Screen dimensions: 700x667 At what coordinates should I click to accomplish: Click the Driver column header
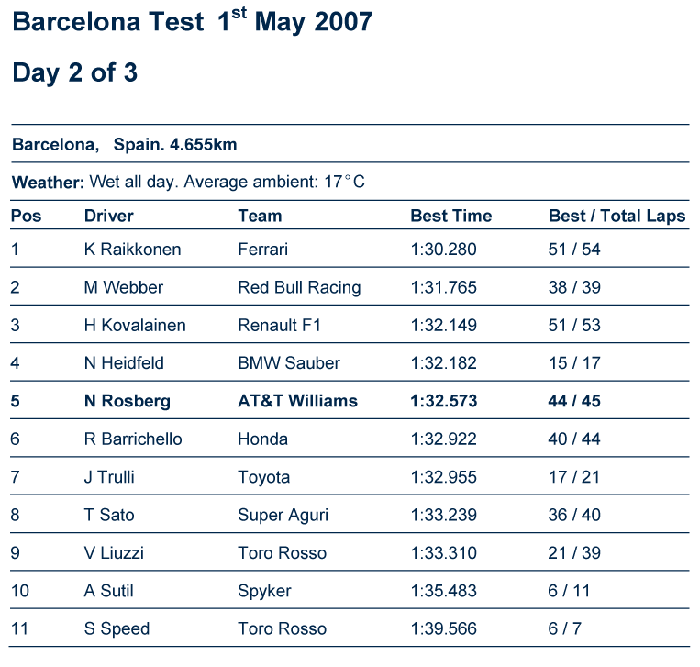[108, 217]
